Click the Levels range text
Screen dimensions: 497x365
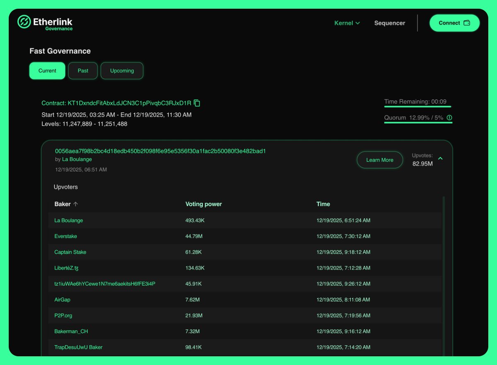click(84, 124)
